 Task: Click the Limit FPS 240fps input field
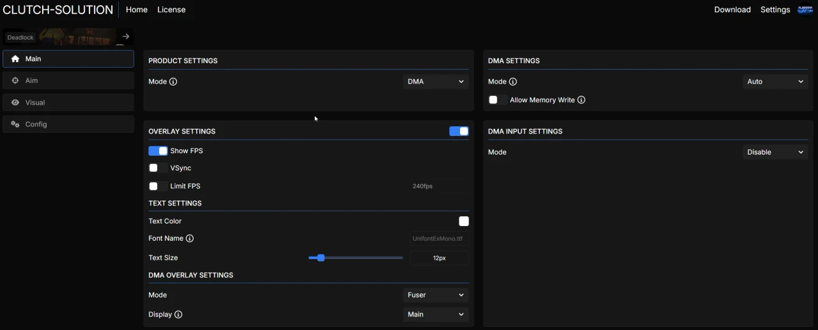pos(439,186)
